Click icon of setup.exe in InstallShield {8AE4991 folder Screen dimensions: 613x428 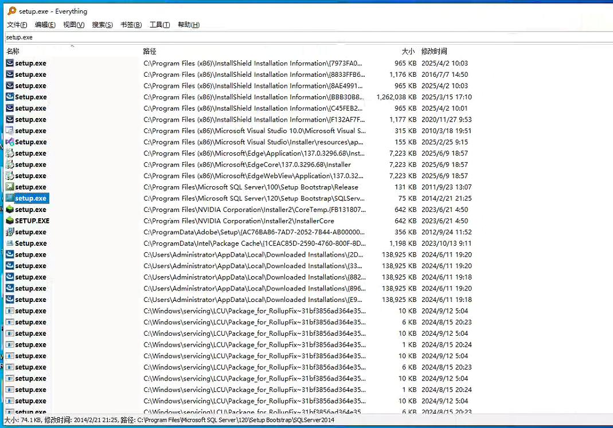[x=10, y=85]
